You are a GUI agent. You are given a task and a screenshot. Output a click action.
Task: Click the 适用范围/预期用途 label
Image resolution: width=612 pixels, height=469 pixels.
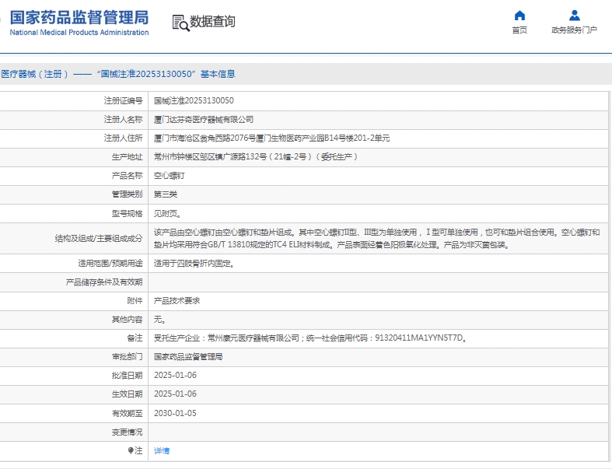[110, 263]
